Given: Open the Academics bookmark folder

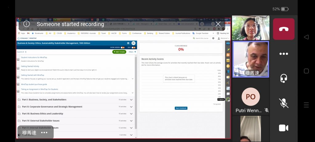Looking at the screenshot, I should coord(70,33).
